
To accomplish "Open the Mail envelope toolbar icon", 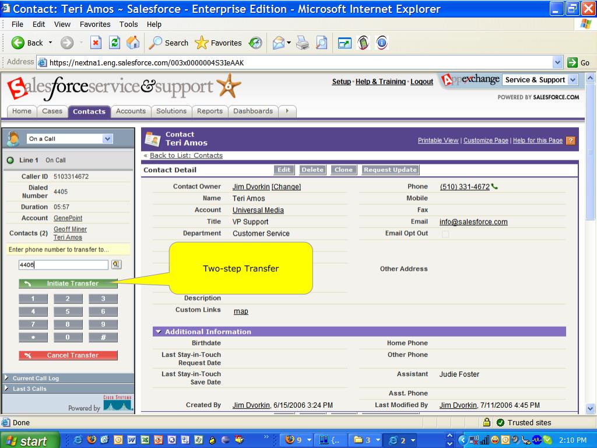I will [x=279, y=43].
